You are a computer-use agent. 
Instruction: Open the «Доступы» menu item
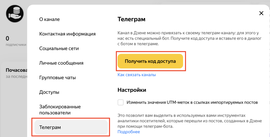tap(49, 92)
